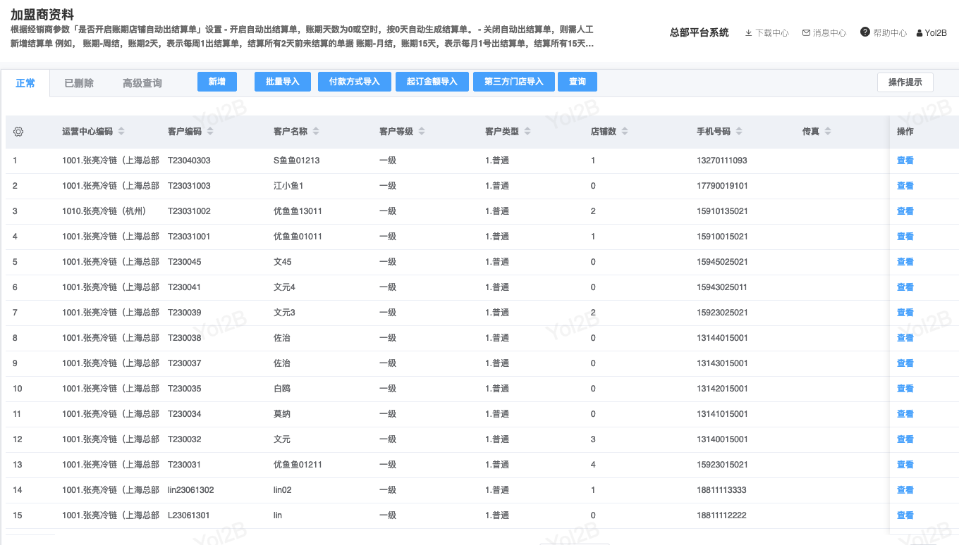959x545 pixels.
Task: Open the 下载中心 download center
Action: click(x=766, y=33)
